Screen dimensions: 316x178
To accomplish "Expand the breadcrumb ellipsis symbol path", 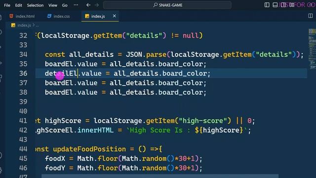I will (x=38, y=25).
